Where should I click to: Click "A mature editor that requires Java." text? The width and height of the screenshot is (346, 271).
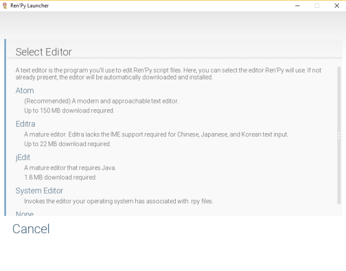[x=70, y=168]
